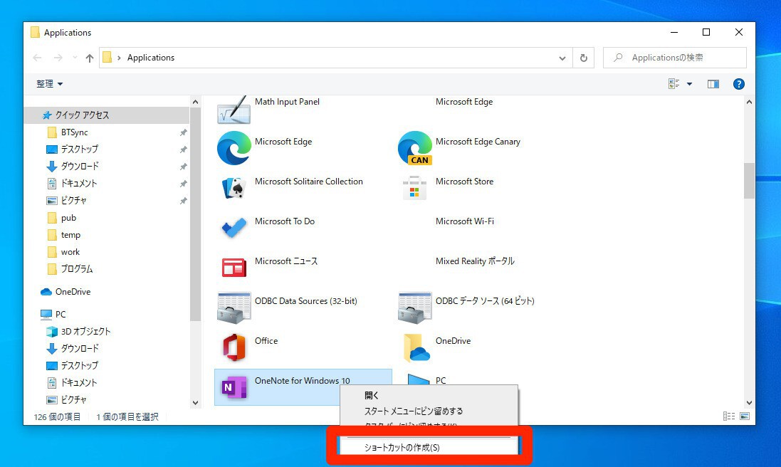Toggle the preview pane icon
This screenshot has height=467, width=781.
pyautogui.click(x=713, y=84)
